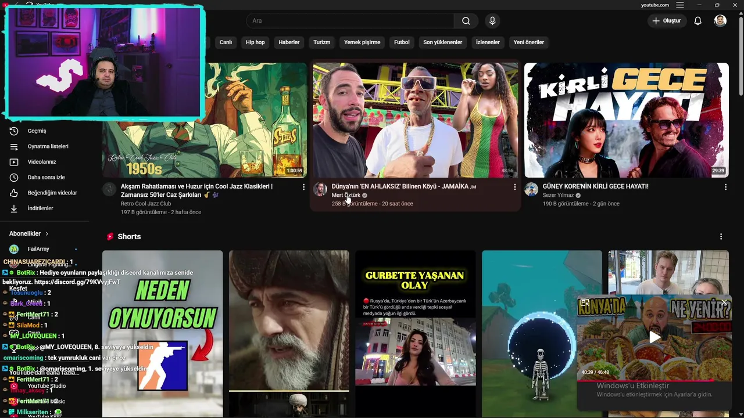The width and height of the screenshot is (744, 418).
Task: Expand miniplayer to full watch page
Action: point(585,302)
